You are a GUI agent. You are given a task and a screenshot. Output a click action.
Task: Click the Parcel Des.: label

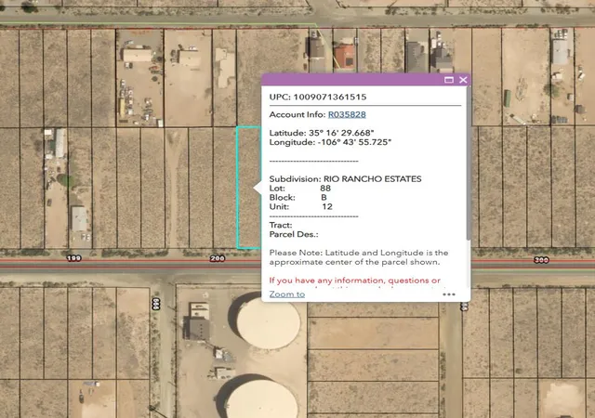[294, 234]
